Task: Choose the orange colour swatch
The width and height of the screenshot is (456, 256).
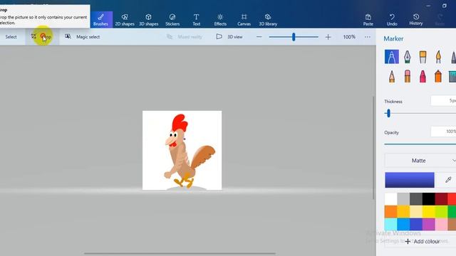Action: [391, 212]
